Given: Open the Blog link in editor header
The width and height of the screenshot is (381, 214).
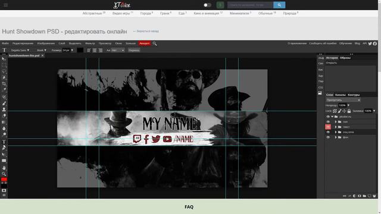Looking at the screenshot, I should pyautogui.click(x=357, y=43).
